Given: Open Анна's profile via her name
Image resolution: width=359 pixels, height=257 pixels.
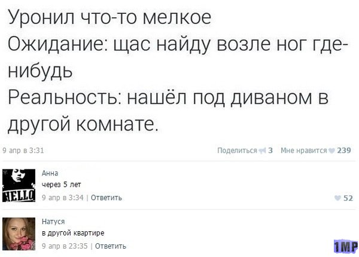Looking at the screenshot, I should [50, 173].
